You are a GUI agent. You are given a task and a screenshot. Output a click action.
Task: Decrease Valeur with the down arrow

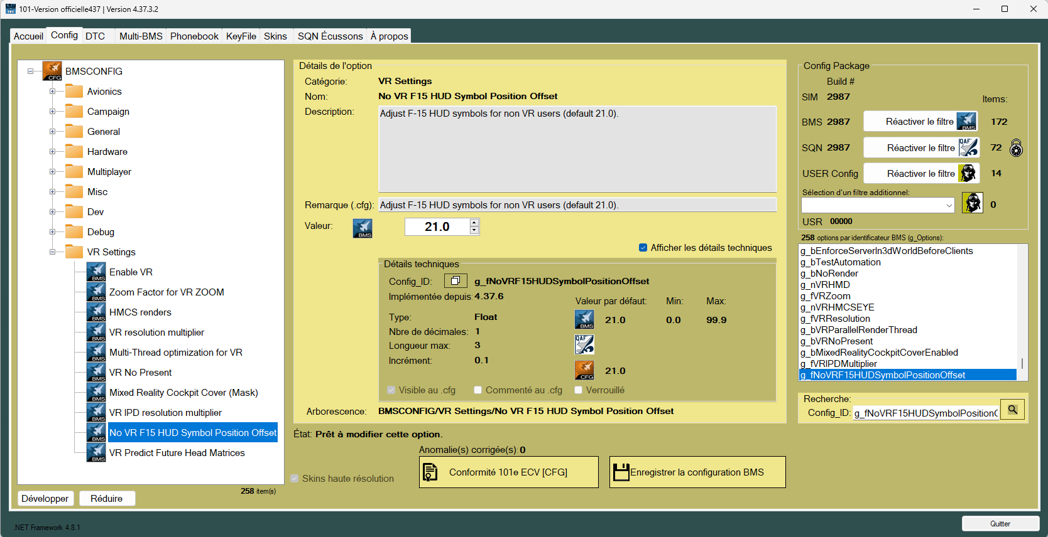click(x=474, y=231)
